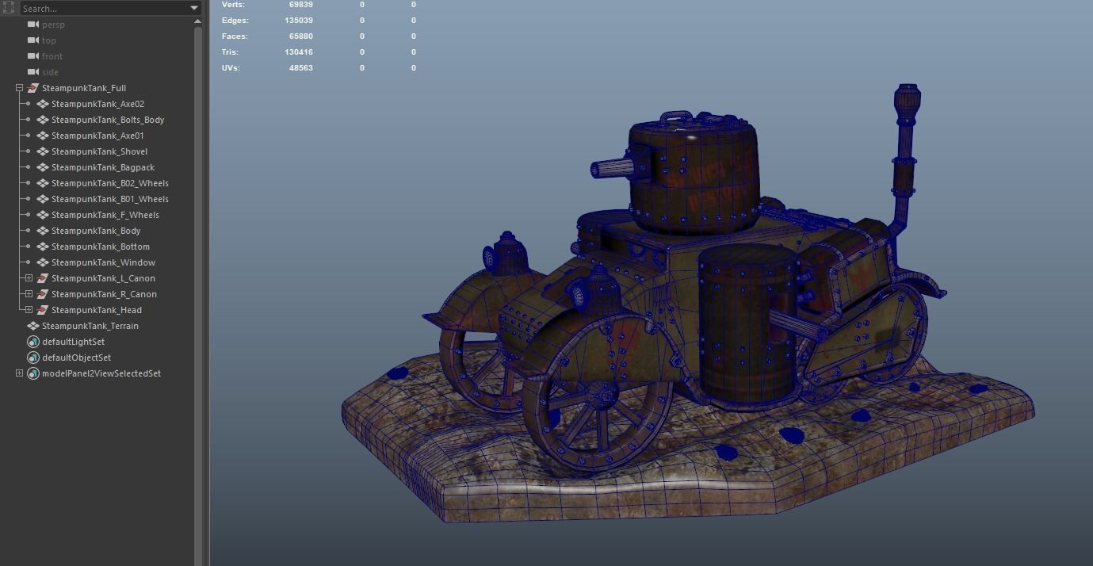Click the SteampunkTank_Full group icon
The image size is (1093, 566).
(x=32, y=88)
